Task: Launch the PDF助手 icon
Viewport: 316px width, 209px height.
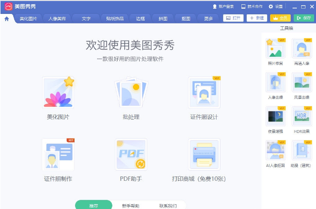Action: 131,154
